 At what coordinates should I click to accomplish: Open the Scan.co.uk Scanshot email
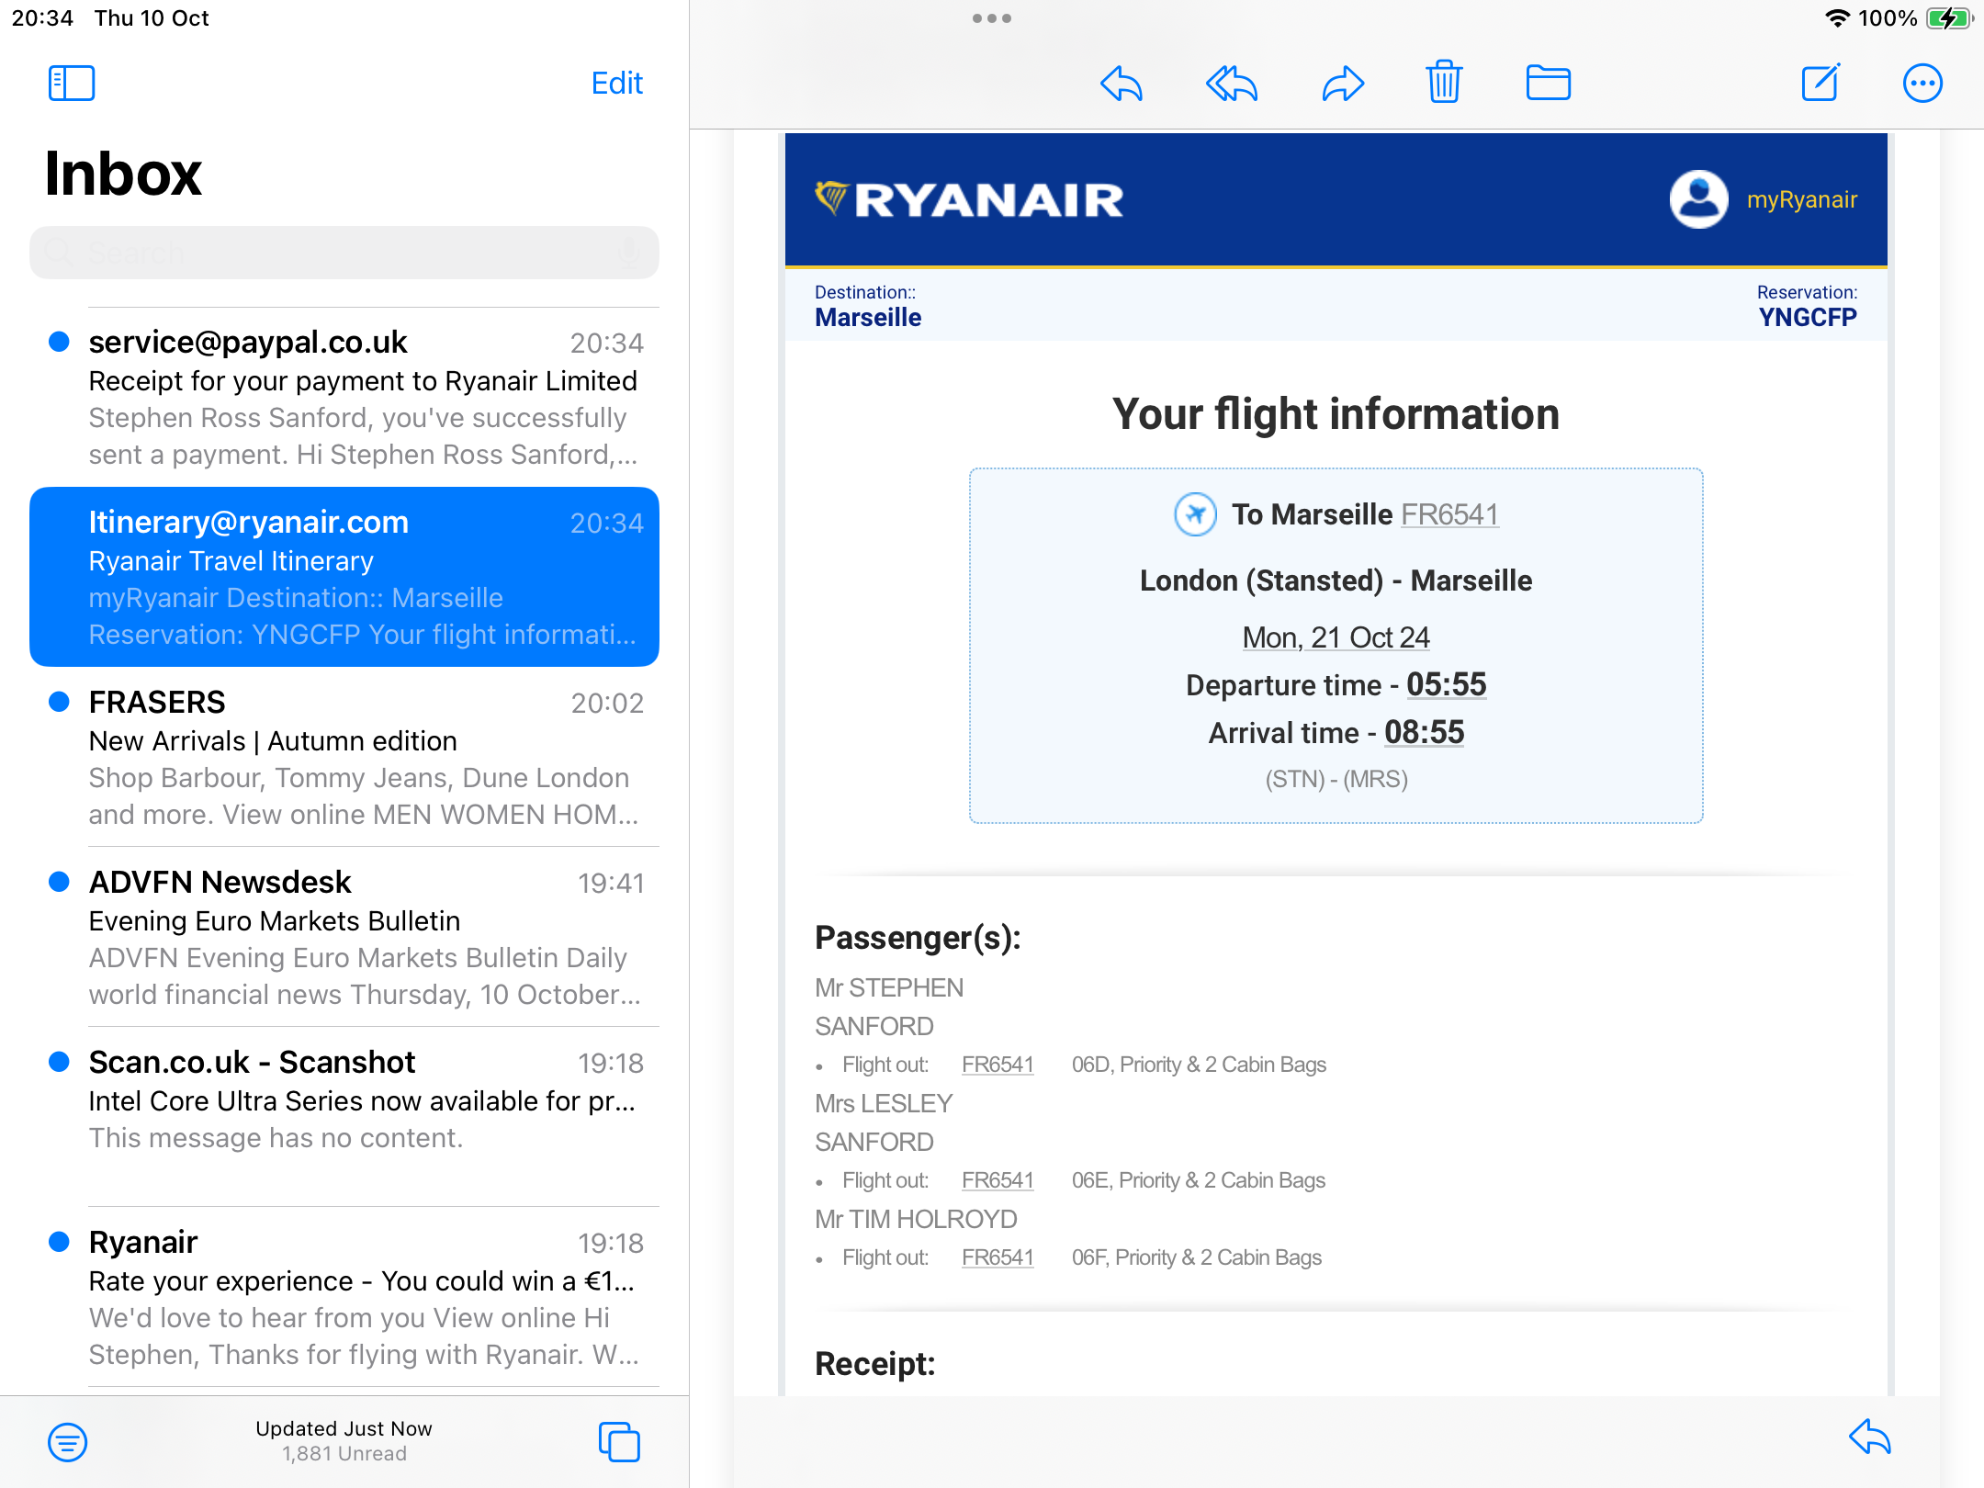click(x=344, y=1117)
